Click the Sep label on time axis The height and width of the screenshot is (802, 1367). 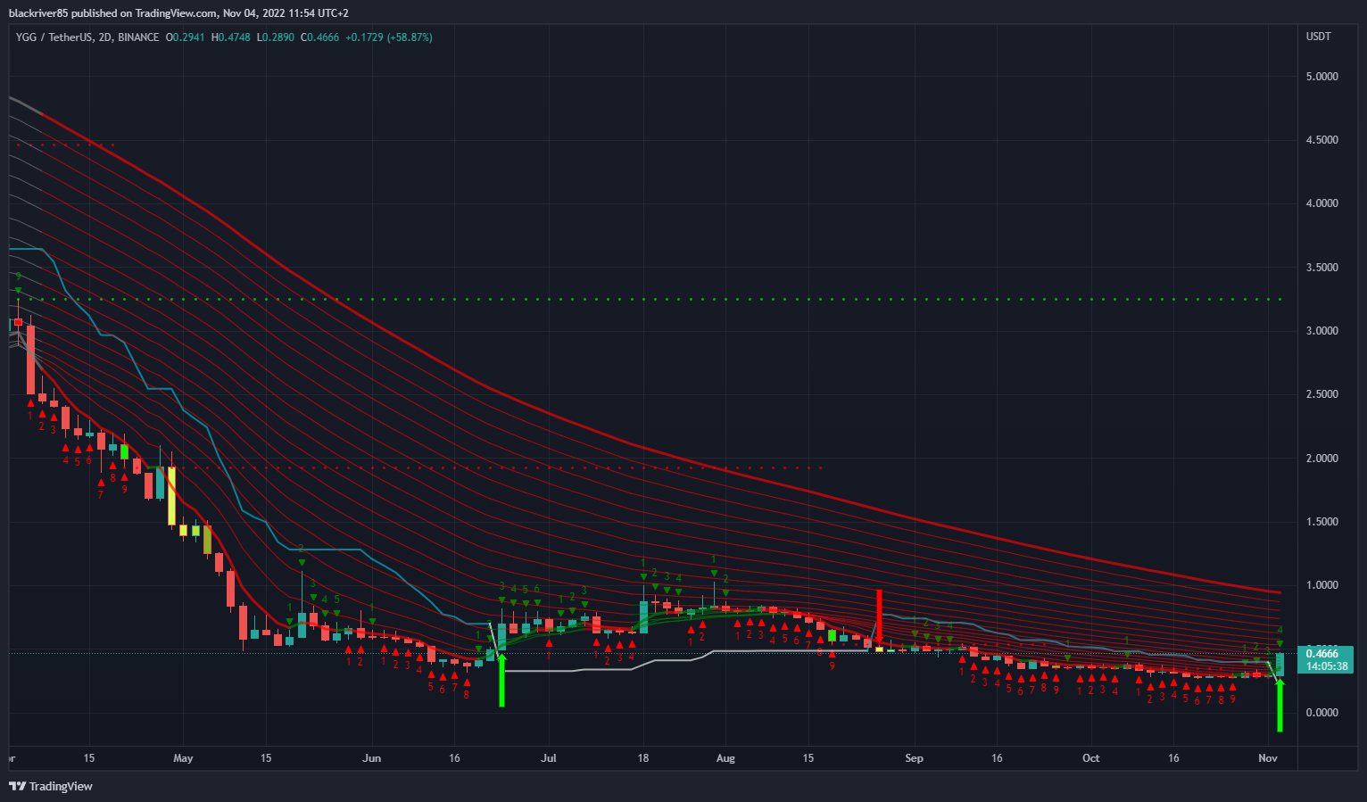tap(914, 758)
